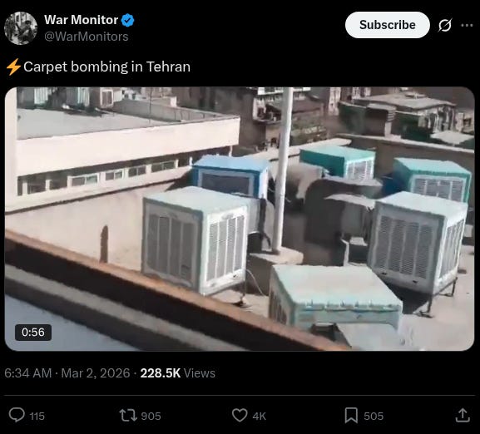Click the reply speech bubble icon
This screenshot has width=480, height=434.
tap(17, 416)
